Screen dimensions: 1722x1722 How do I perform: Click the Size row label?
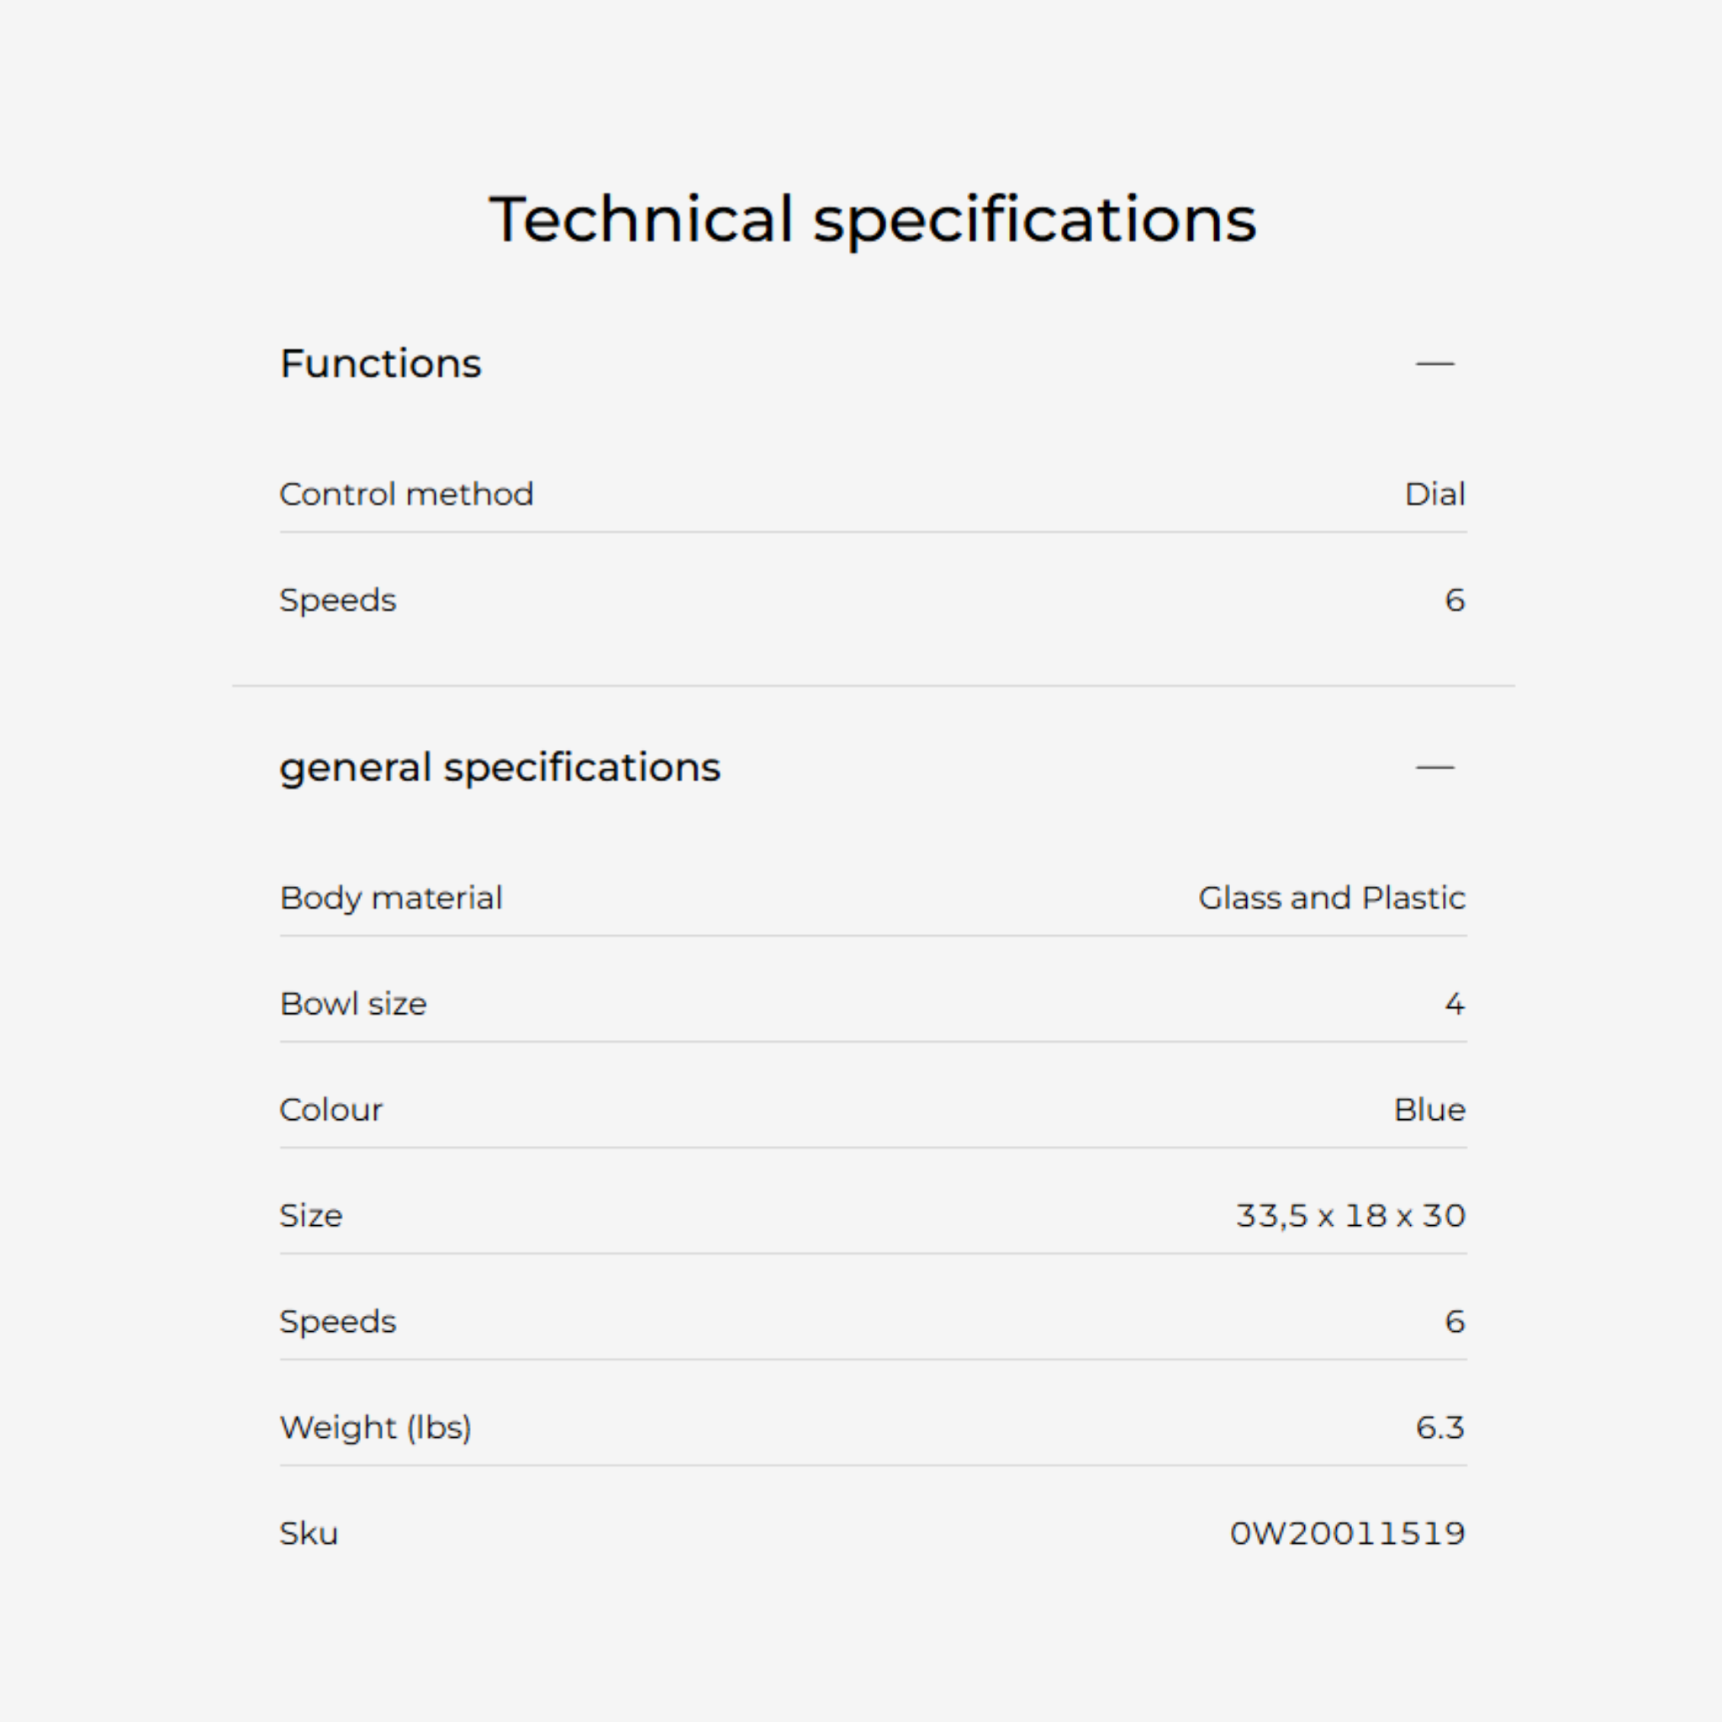point(311,1216)
